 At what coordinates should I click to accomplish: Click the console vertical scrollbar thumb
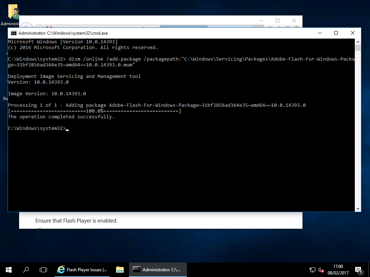358,48
